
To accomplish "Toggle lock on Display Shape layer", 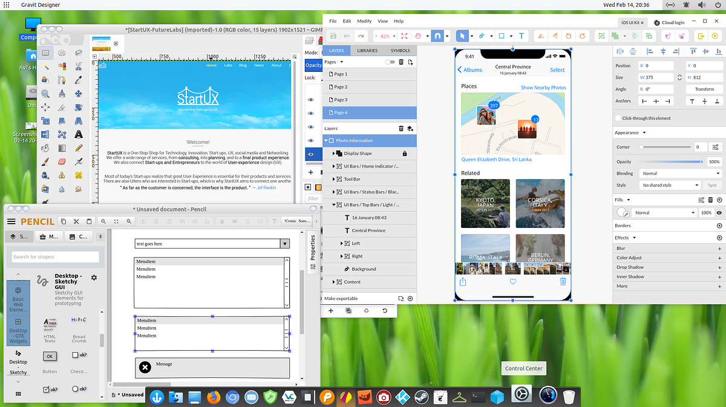I will point(405,154).
